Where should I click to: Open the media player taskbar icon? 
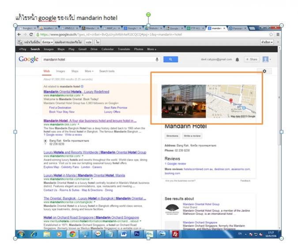59,234
